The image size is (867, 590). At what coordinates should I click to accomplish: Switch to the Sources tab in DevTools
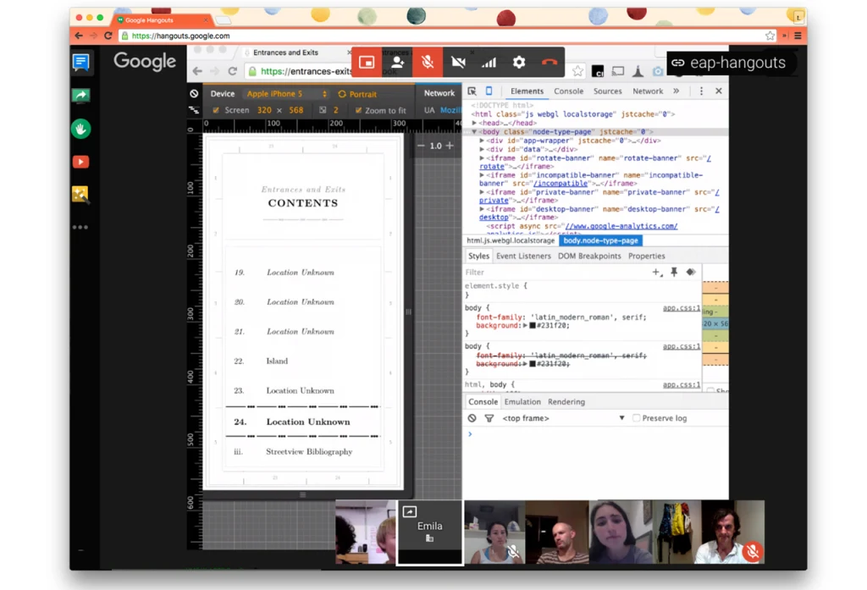[607, 91]
